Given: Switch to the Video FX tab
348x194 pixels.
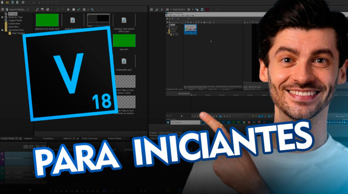Looking at the screenshot, I should (67, 138).
